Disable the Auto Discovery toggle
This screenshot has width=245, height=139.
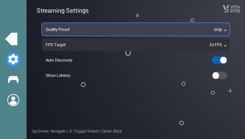point(219,60)
